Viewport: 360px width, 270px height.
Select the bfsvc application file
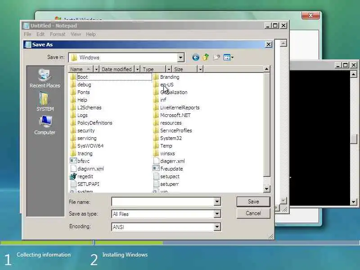(x=80, y=161)
